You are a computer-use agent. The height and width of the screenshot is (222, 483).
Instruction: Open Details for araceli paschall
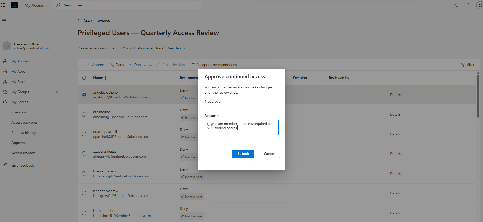(x=395, y=134)
